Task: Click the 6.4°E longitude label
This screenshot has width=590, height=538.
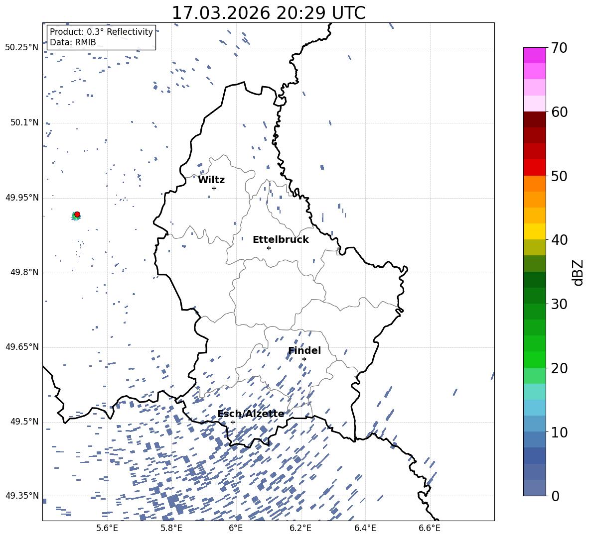Action: (365, 528)
